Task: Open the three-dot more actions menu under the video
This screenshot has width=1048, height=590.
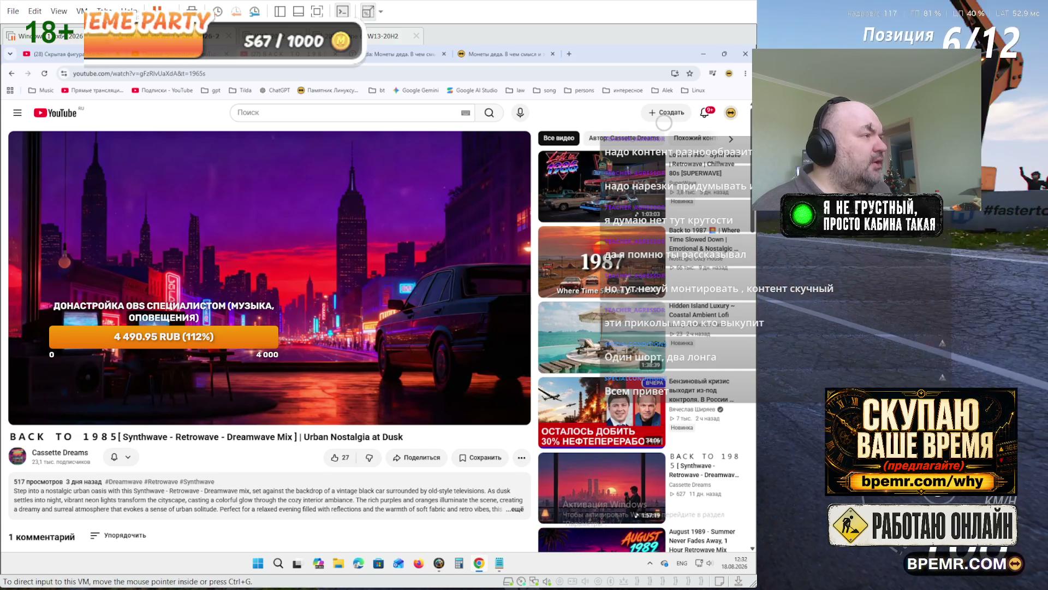Action: click(x=521, y=458)
